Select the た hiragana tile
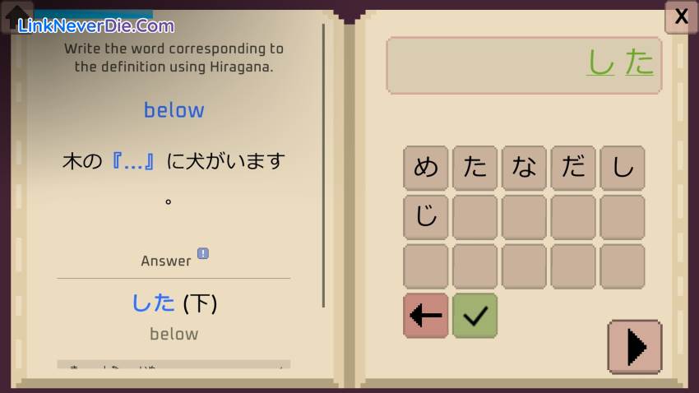699x393 pixels. (474, 168)
